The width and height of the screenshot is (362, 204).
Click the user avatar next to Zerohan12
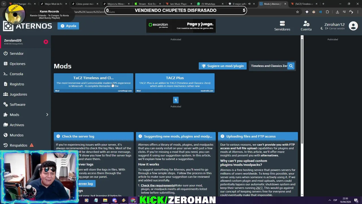click(x=353, y=26)
